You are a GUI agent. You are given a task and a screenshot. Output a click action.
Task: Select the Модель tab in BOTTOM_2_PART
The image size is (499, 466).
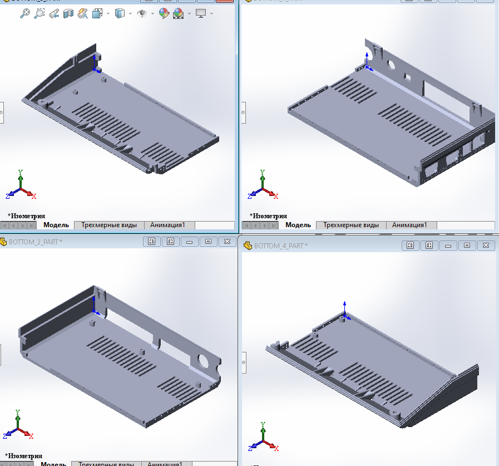[55, 463]
